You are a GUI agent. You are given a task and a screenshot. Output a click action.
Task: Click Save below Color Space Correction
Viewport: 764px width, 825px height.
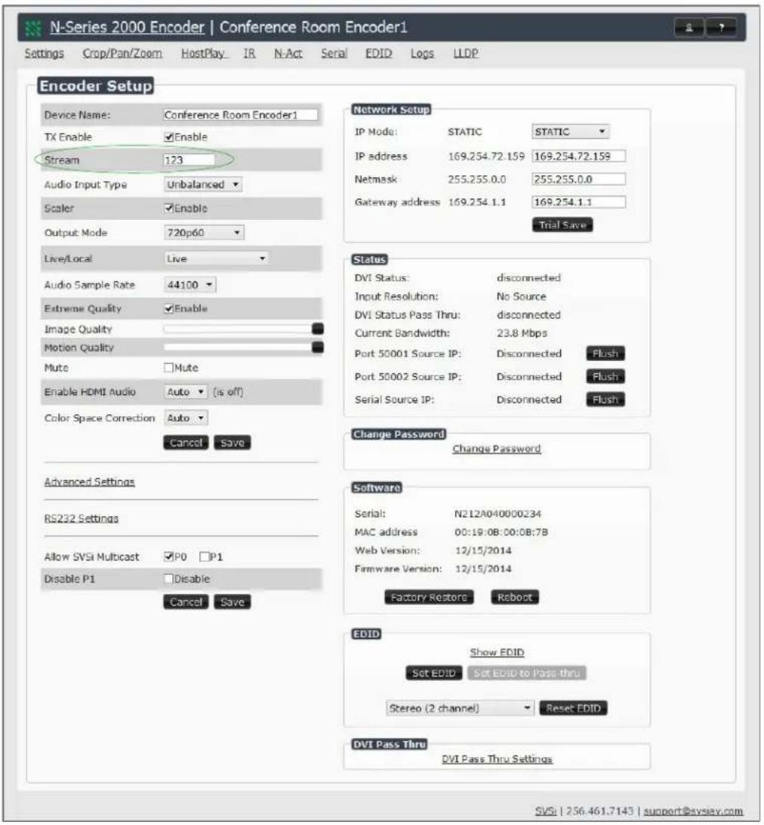[233, 443]
